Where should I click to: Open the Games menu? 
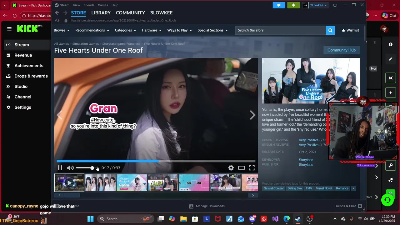(x=103, y=5)
